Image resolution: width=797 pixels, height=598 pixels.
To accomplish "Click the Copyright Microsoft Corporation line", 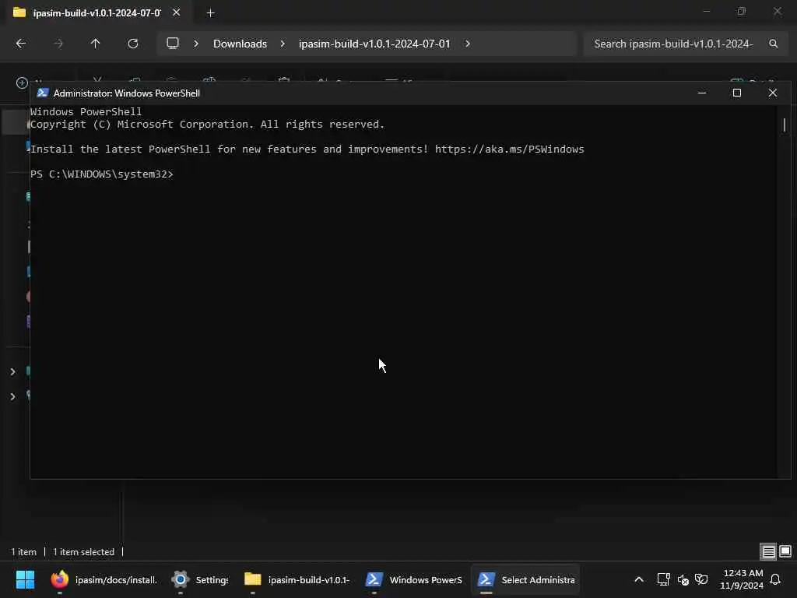I will (207, 124).
